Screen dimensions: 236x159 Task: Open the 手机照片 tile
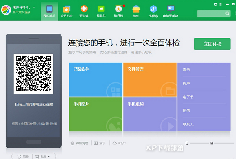pyautogui.click(x=96, y=114)
